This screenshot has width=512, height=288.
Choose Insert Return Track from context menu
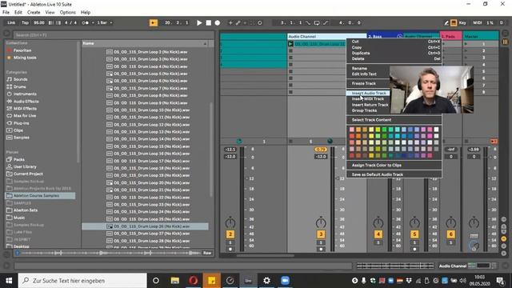pos(370,105)
